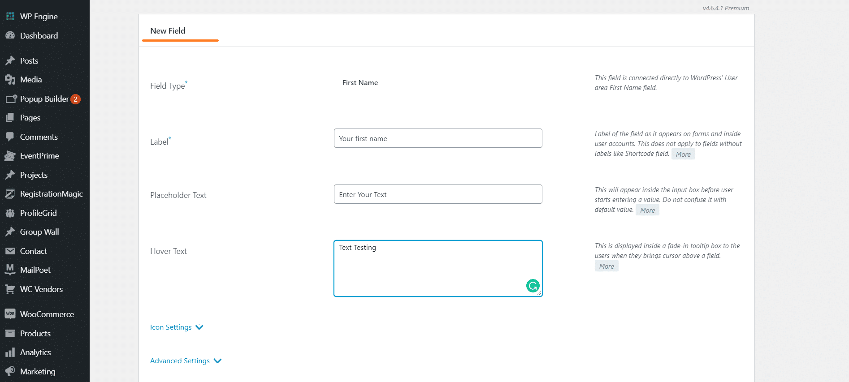Viewport: 849px width, 382px height.
Task: Click More button in Placeholder Text description
Action: pos(647,210)
